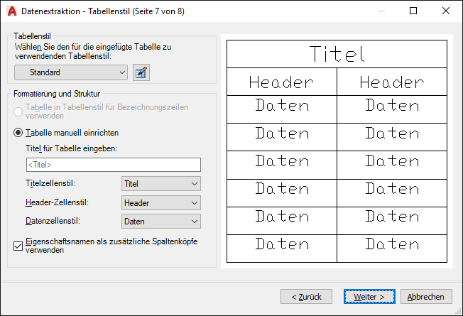Expand the Titelzellenstil dropdown
Image resolution: width=463 pixels, height=316 pixels.
(x=161, y=183)
